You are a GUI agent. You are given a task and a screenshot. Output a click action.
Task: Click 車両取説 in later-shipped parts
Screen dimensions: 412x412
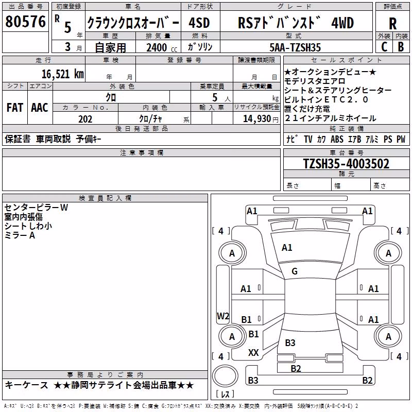54,139
